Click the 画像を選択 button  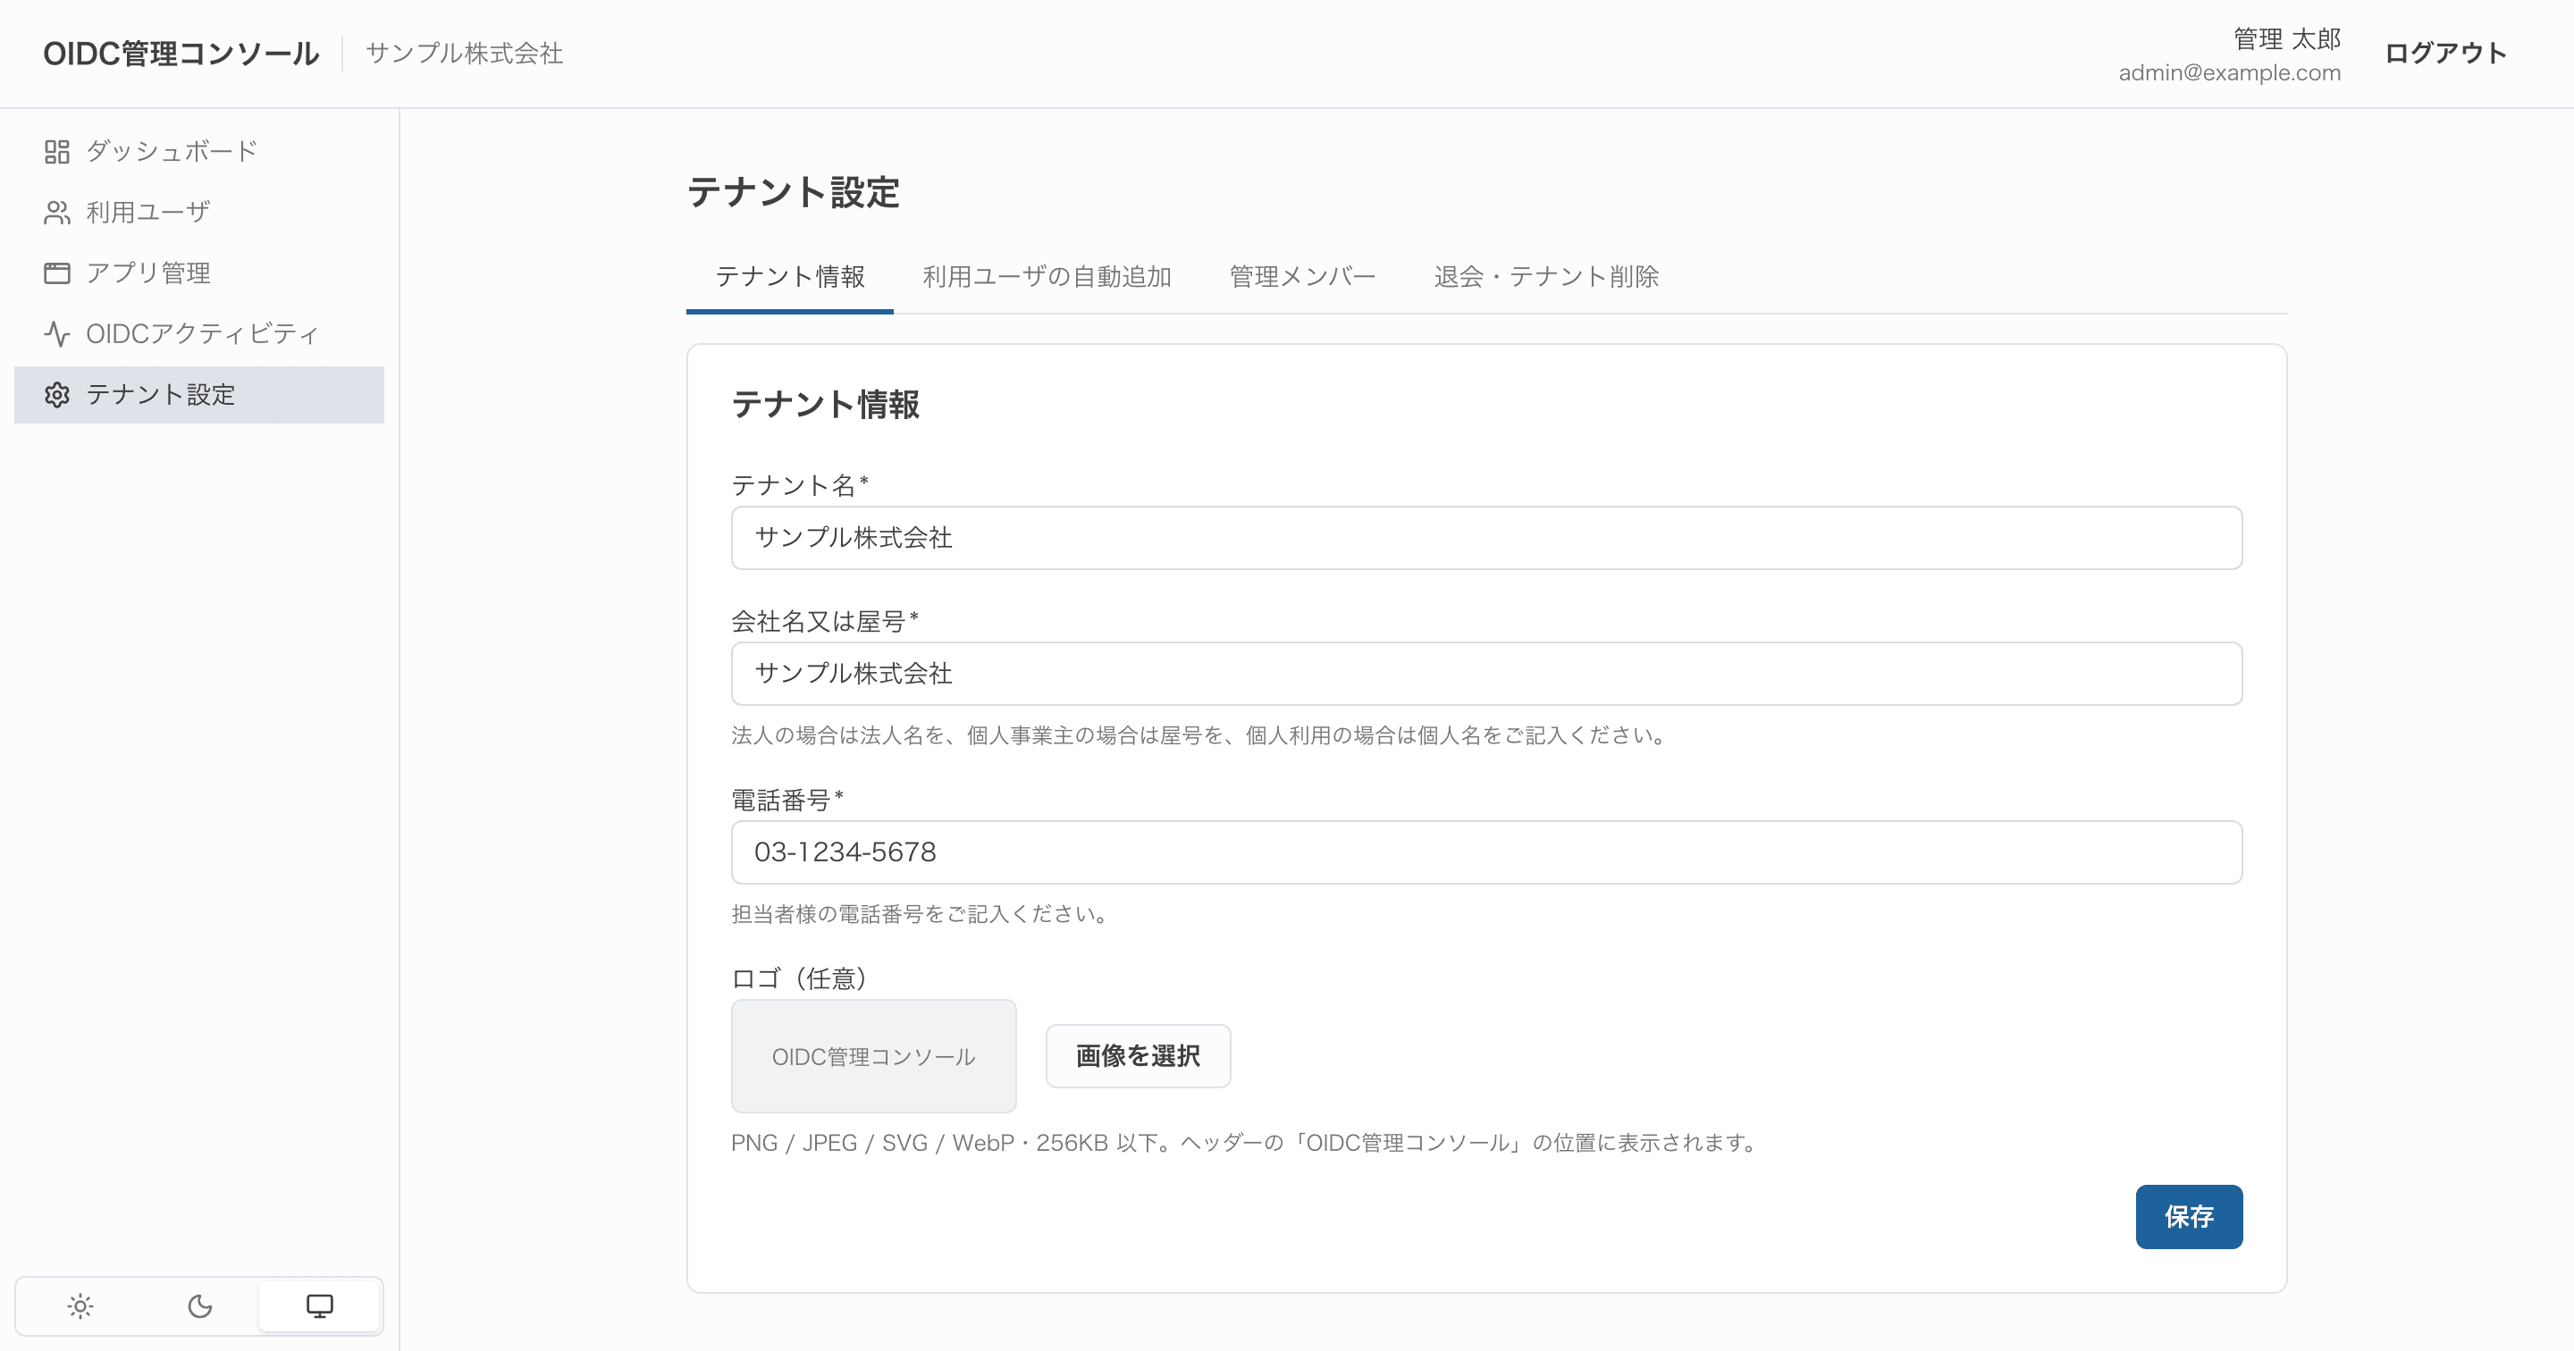tap(1138, 1055)
